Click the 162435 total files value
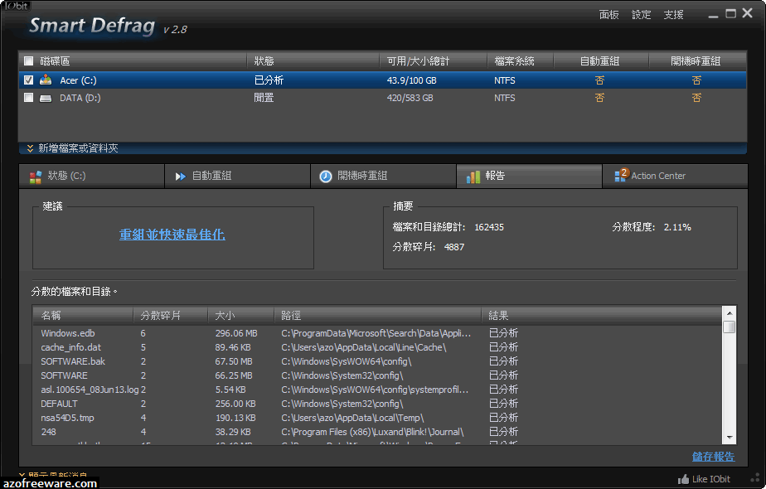Viewport: 766px width, 489px height. point(488,227)
